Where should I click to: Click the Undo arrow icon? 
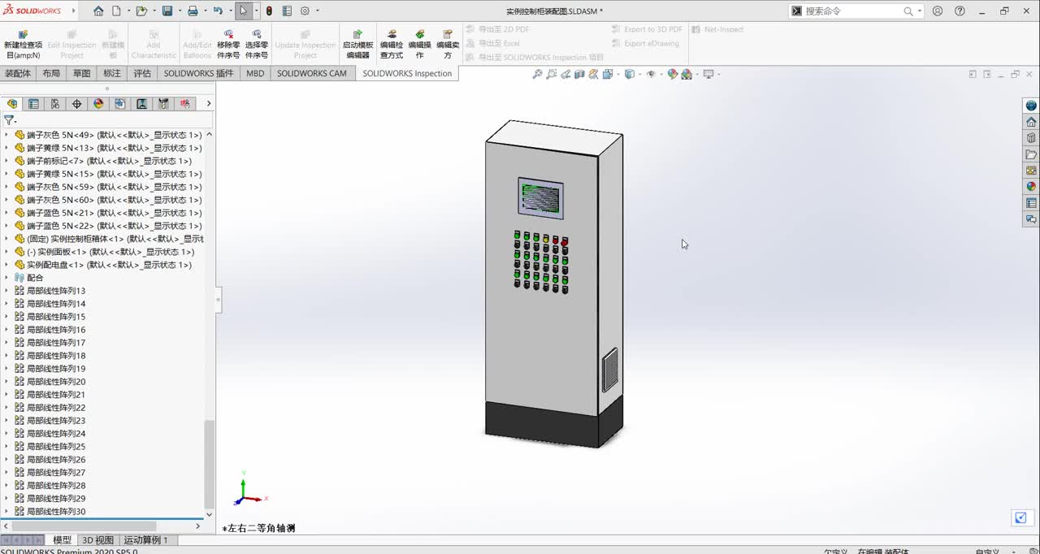[218, 11]
